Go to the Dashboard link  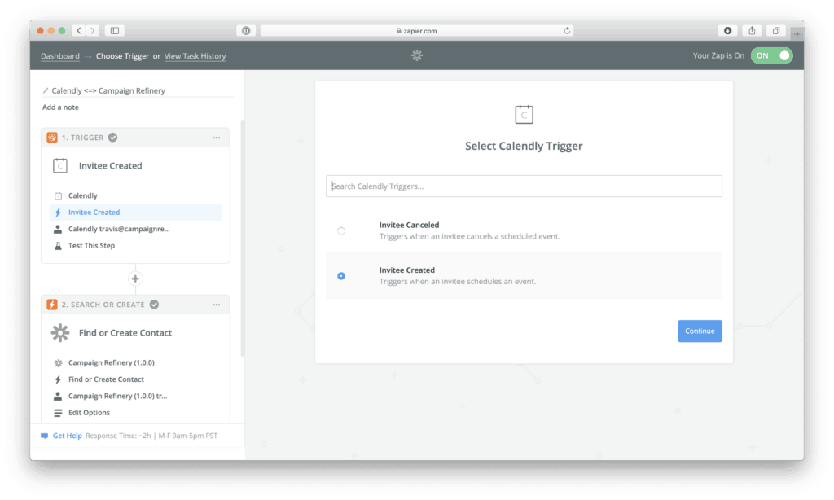(60, 56)
